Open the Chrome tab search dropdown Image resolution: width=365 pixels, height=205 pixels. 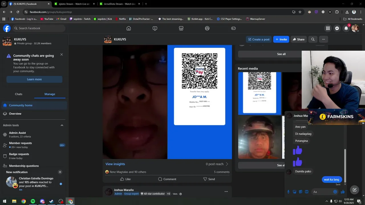4,4
